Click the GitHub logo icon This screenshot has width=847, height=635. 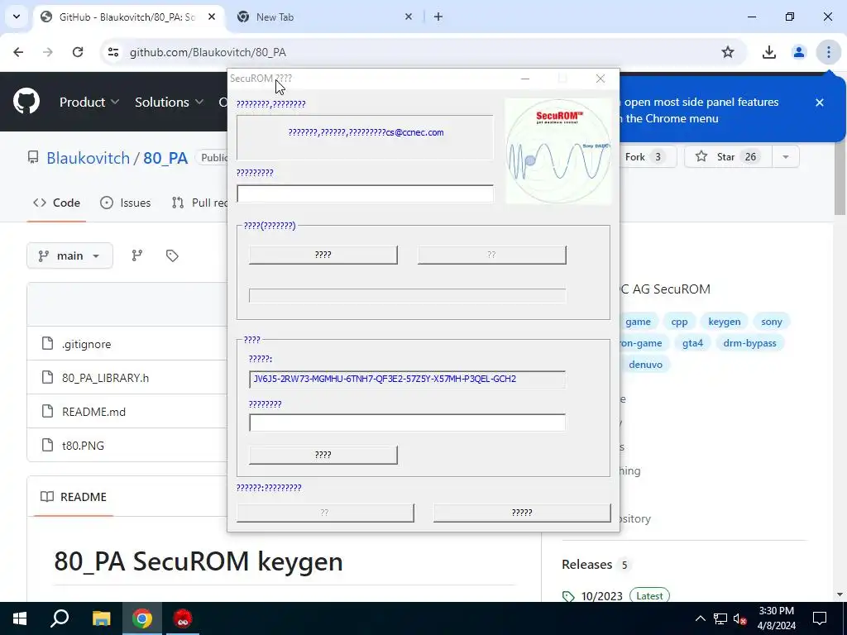click(26, 102)
